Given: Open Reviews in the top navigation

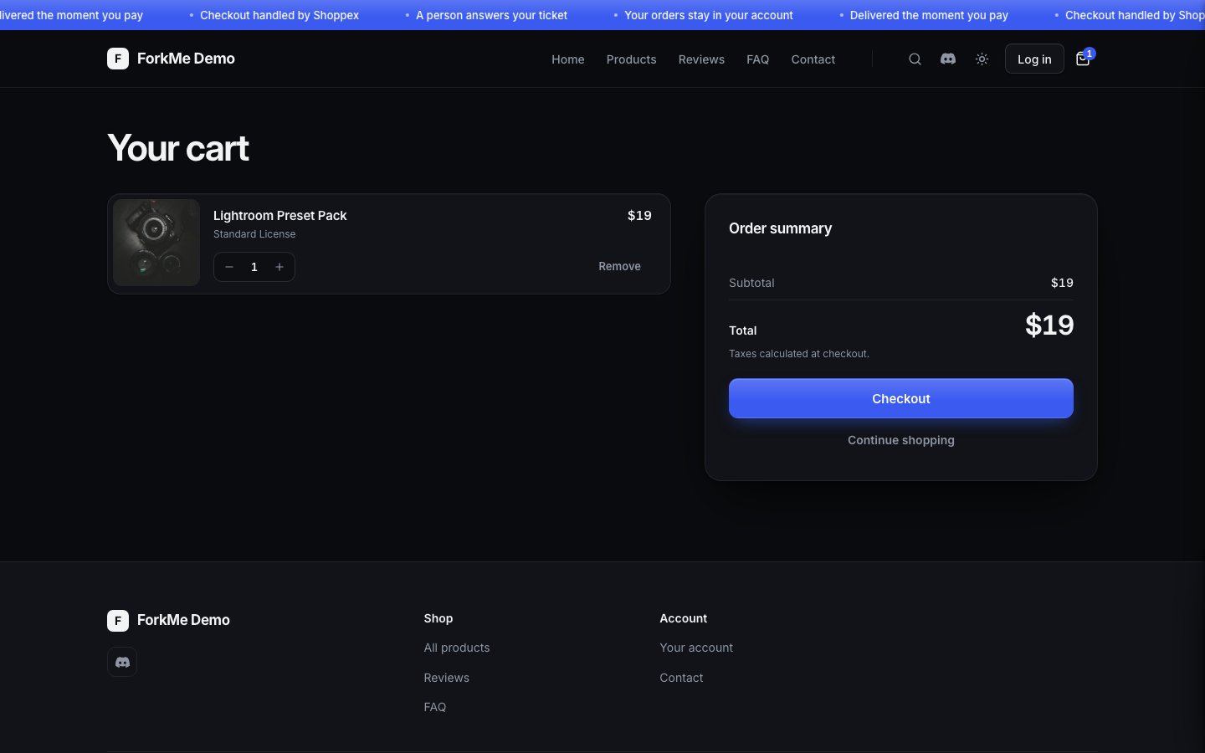Looking at the screenshot, I should coord(701,59).
